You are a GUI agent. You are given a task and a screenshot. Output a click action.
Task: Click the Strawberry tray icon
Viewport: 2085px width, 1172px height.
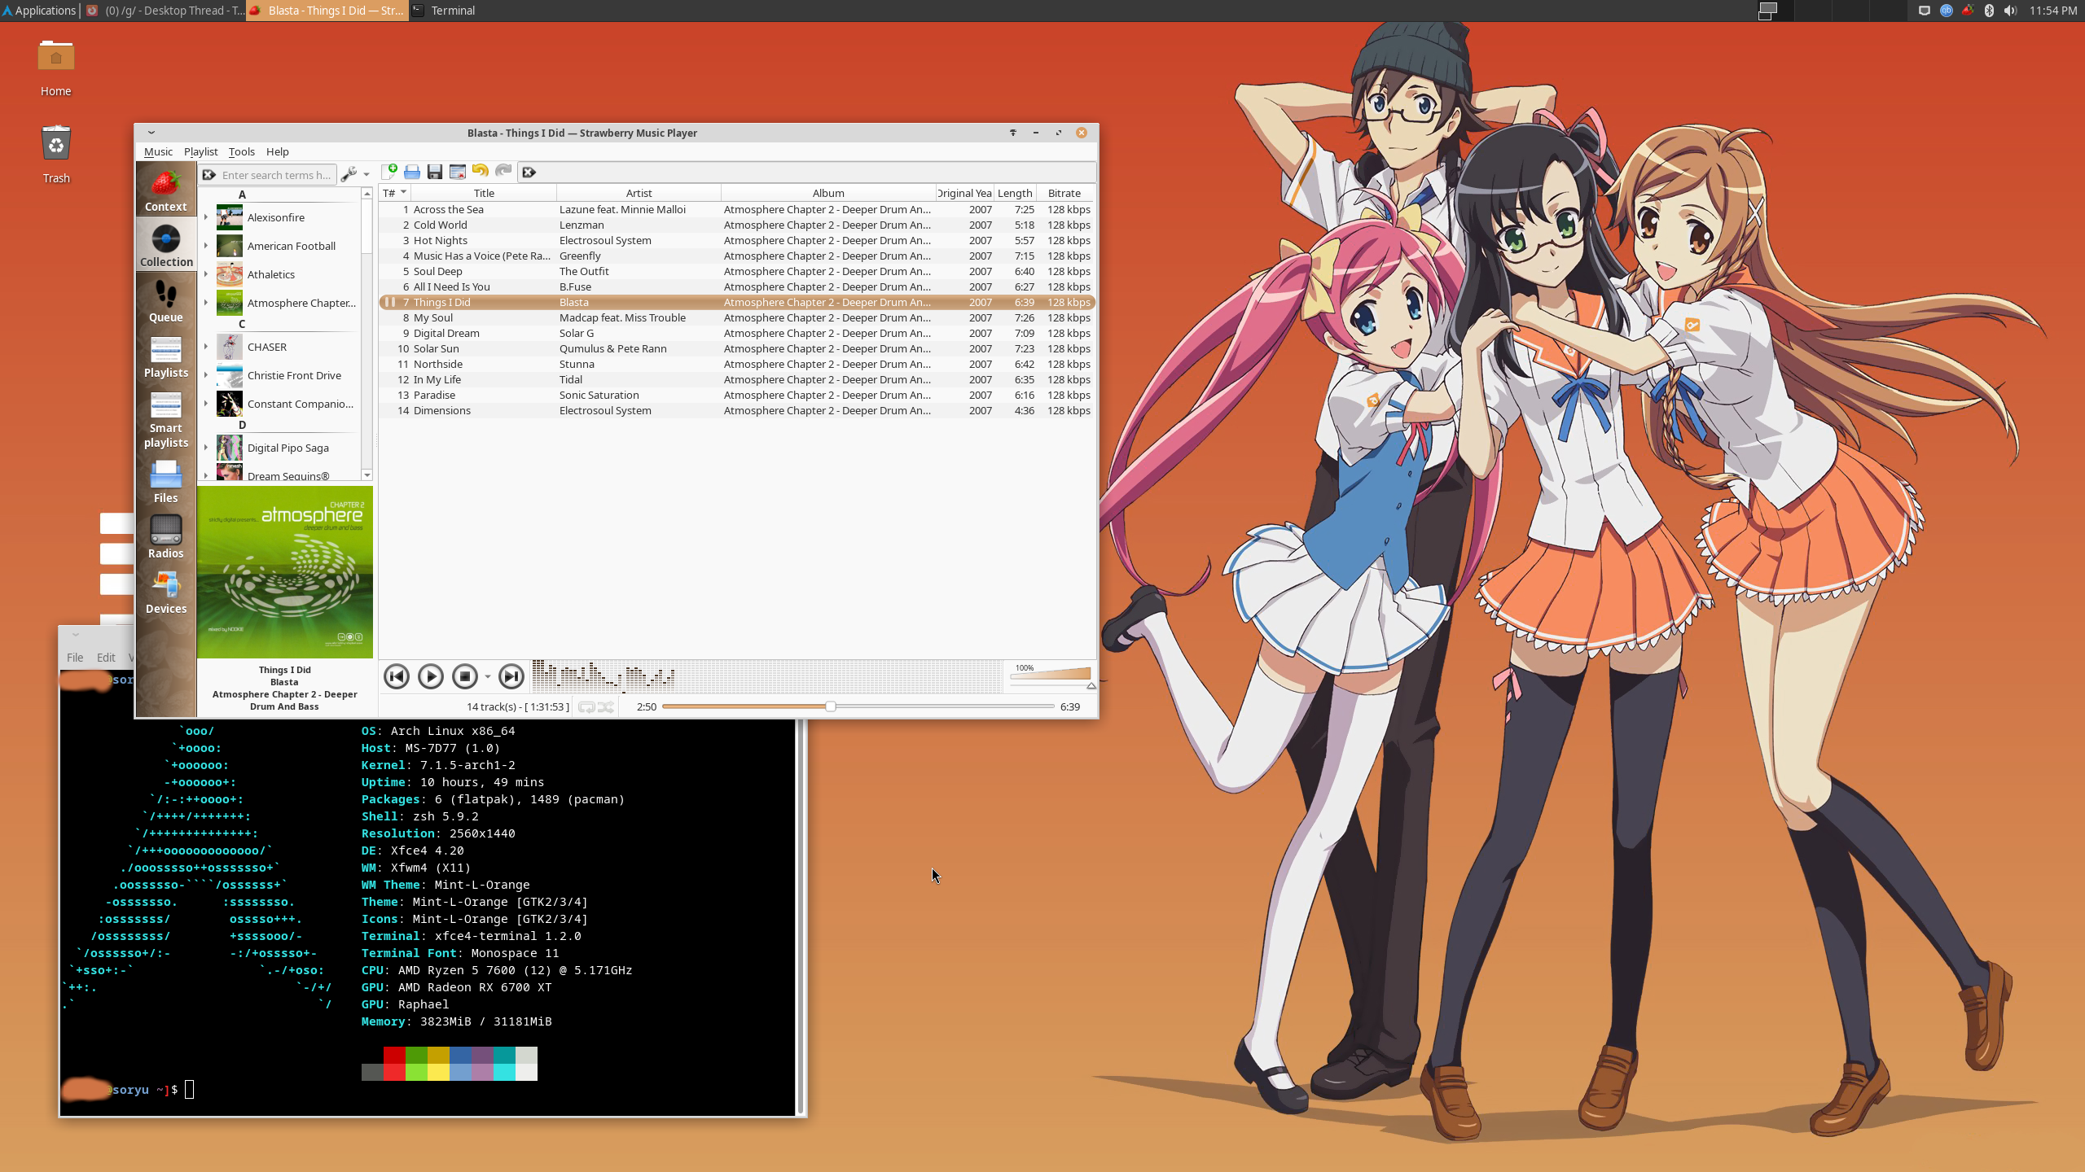(1968, 11)
